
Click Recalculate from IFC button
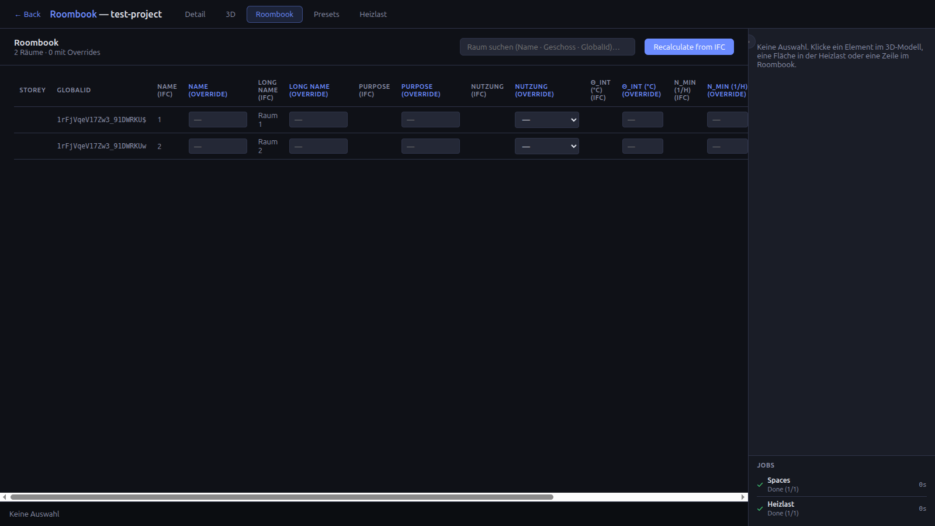coord(689,47)
